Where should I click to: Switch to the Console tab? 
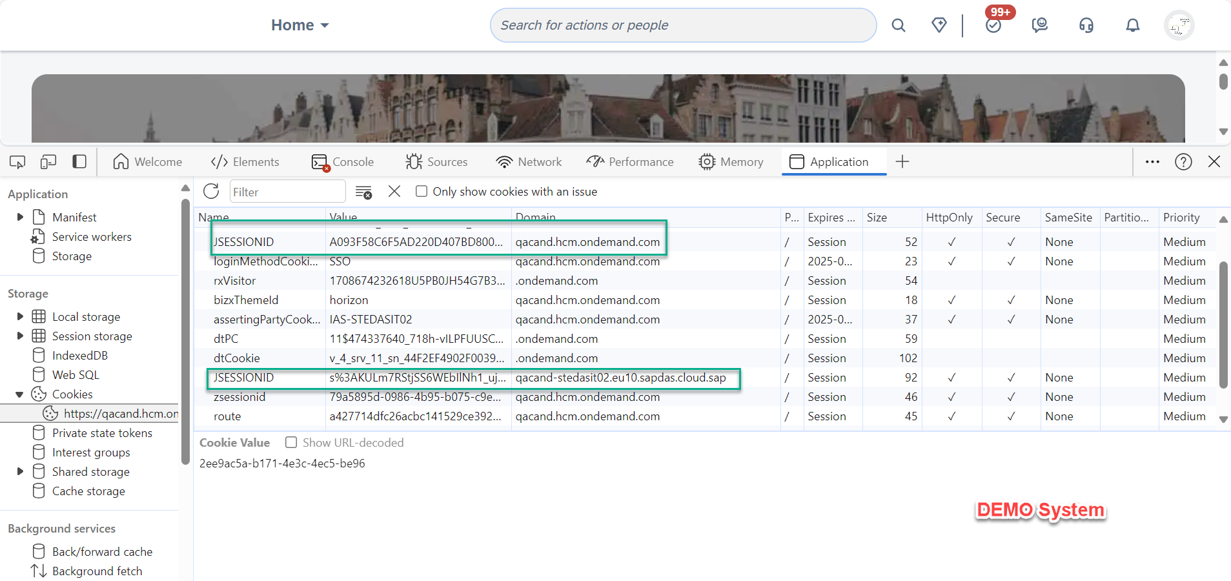click(x=342, y=161)
